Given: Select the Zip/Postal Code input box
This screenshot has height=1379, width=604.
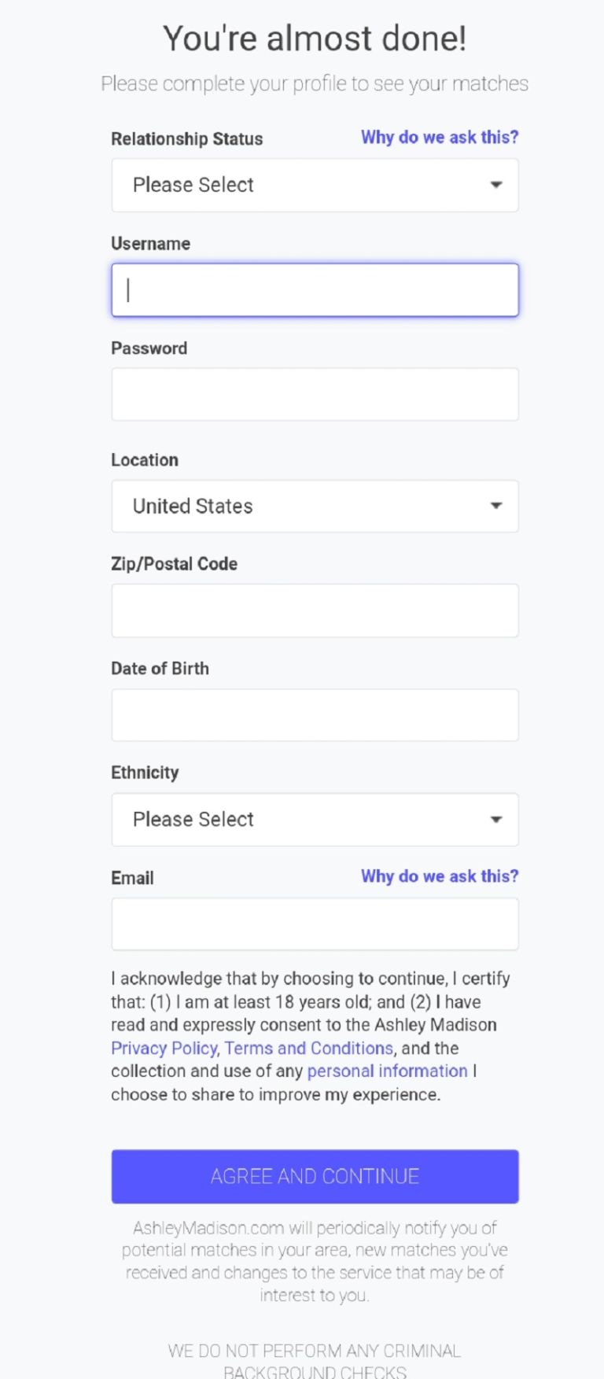Looking at the screenshot, I should [x=315, y=610].
